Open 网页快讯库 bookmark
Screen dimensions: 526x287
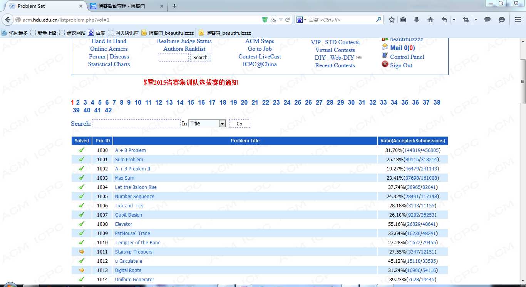coord(124,33)
